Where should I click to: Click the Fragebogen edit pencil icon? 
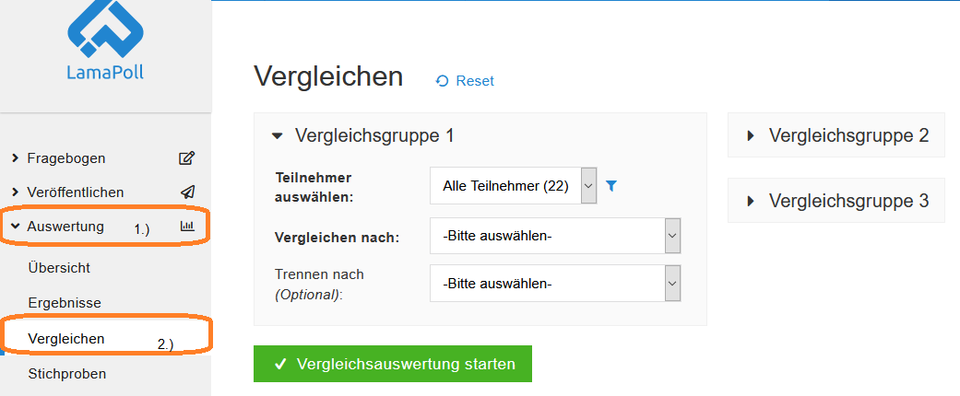tap(186, 159)
